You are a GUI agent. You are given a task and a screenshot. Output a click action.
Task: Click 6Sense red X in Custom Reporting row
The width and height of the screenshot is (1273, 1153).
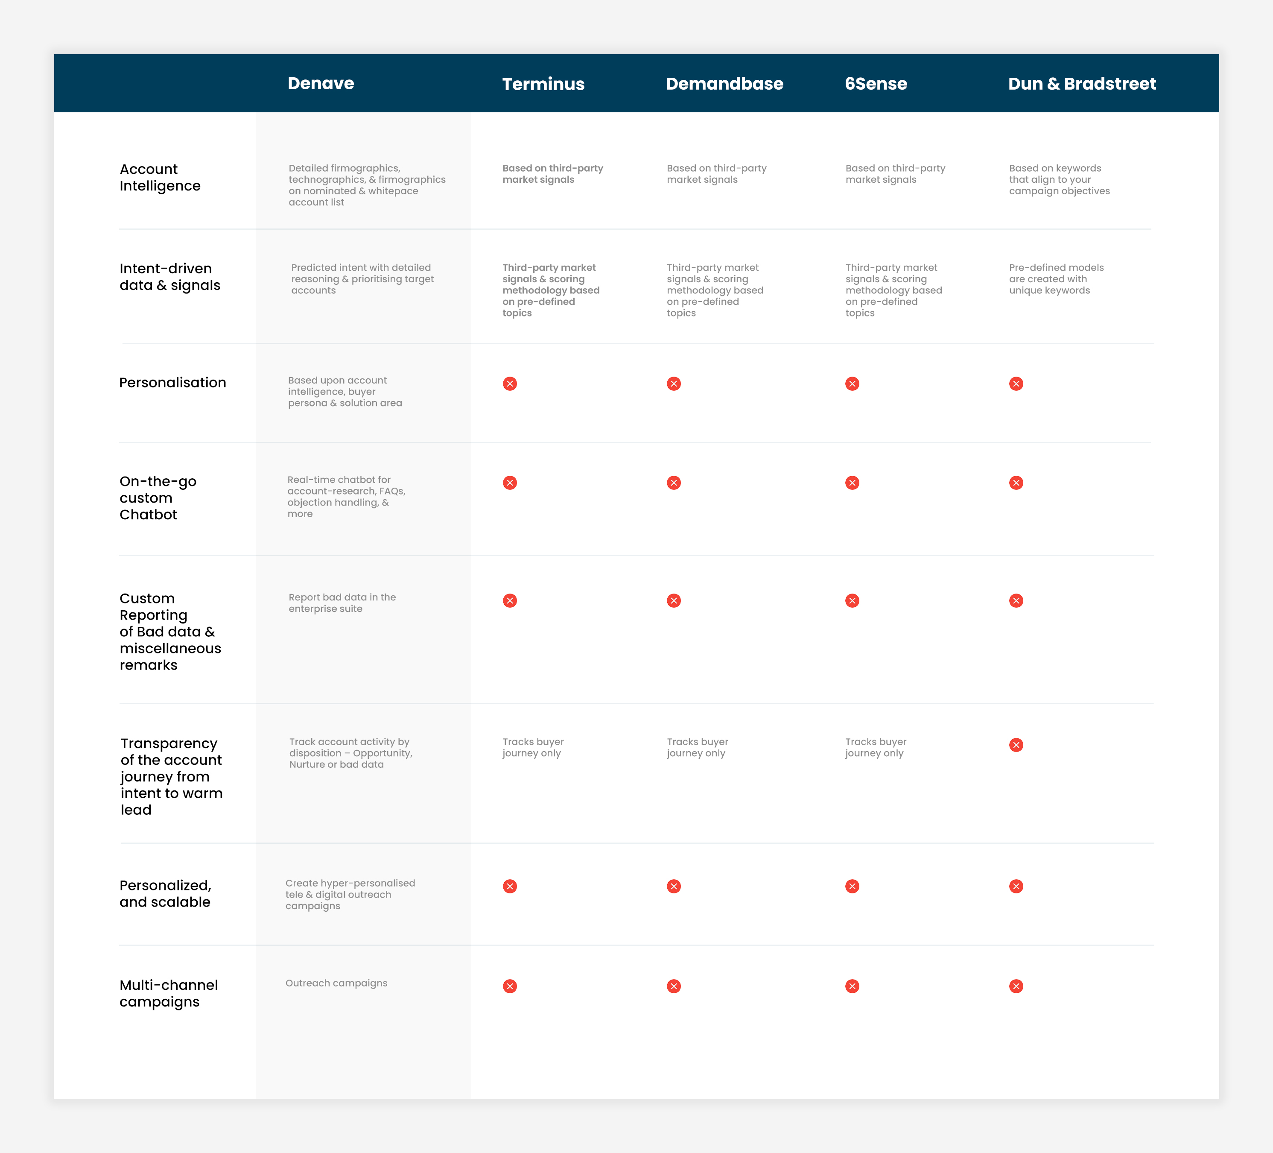[x=853, y=600]
